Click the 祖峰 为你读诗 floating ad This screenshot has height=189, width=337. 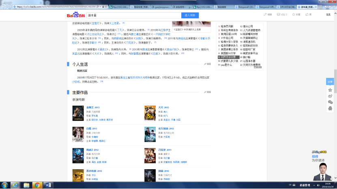coord(322,166)
